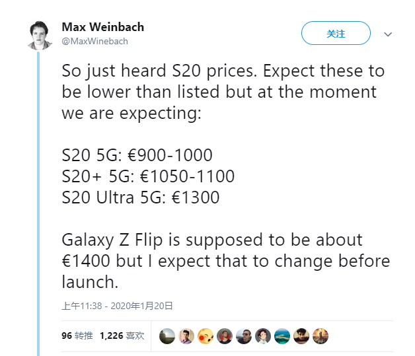Click Max Weinbach's profile picture
Screen dimensions: 415x356
38,34
